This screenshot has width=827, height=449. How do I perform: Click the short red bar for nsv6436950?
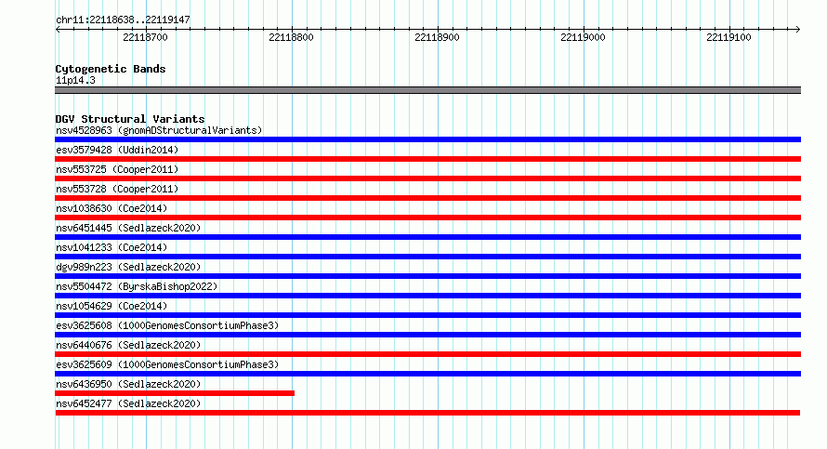pos(175,393)
